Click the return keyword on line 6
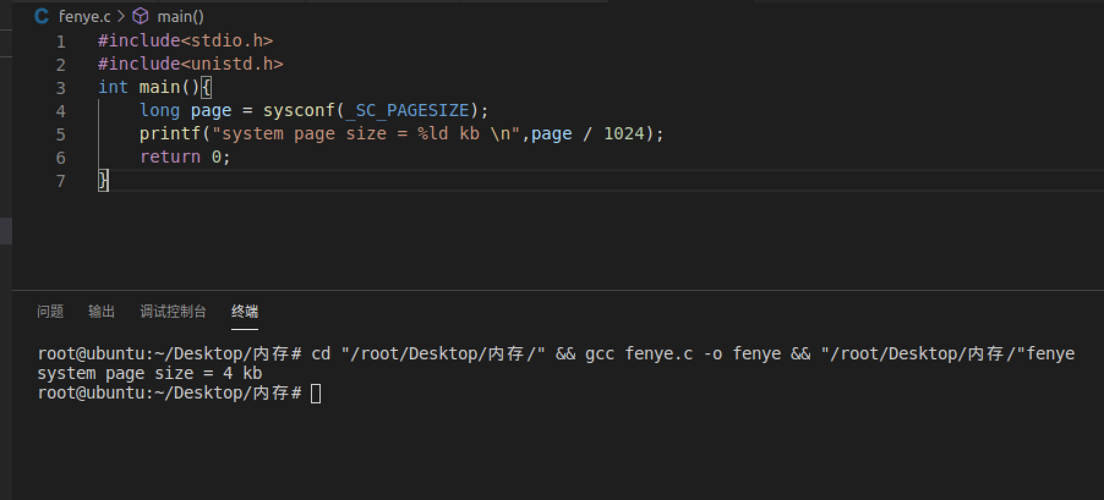1104x500 pixels. (170, 157)
